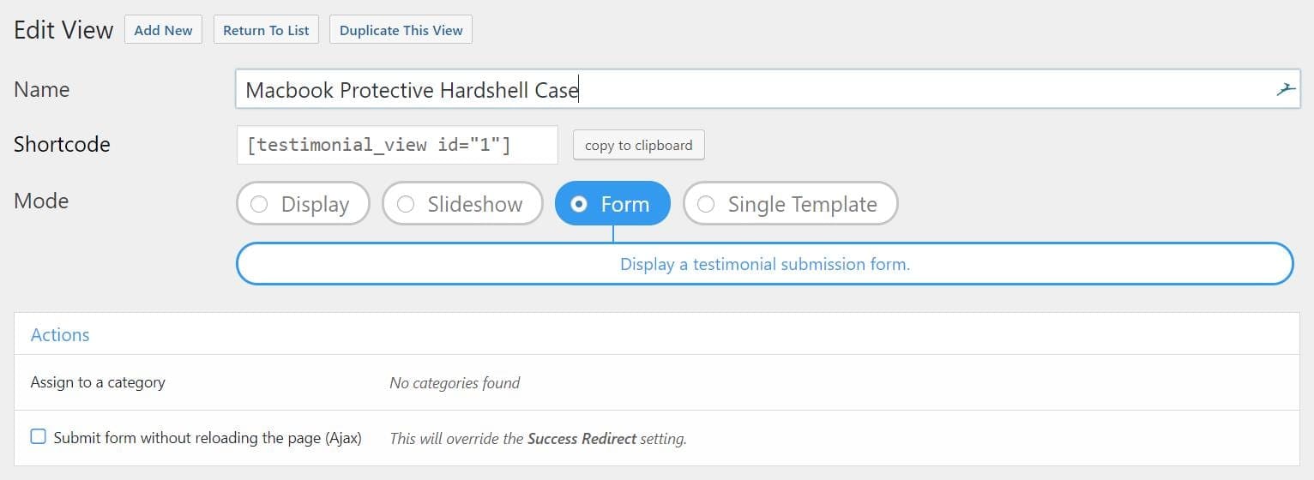The width and height of the screenshot is (1314, 480).
Task: Click the 'Assign to a category' label
Action: 98,382
